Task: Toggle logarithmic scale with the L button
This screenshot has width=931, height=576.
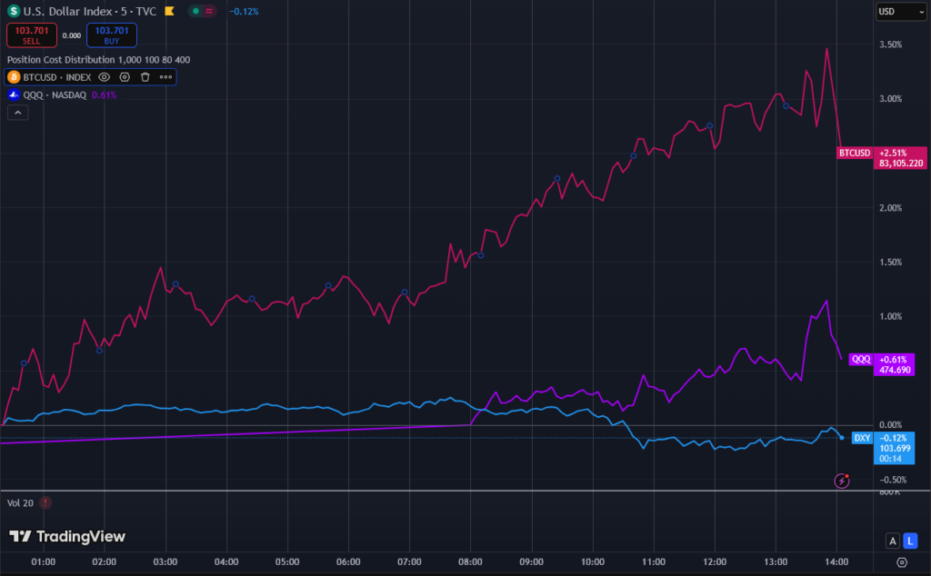Action: coord(910,541)
